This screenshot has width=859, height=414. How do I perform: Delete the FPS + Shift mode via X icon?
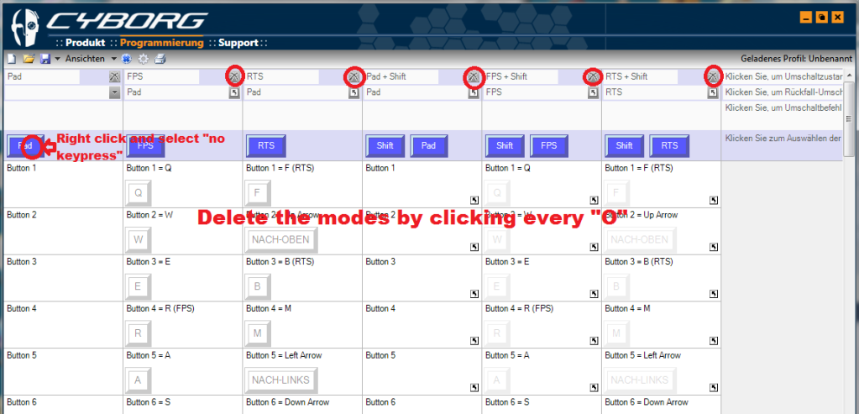pyautogui.click(x=593, y=77)
